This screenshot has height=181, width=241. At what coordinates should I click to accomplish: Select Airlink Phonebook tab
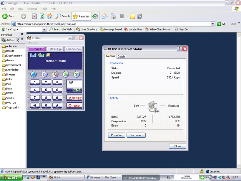[x=74, y=49]
